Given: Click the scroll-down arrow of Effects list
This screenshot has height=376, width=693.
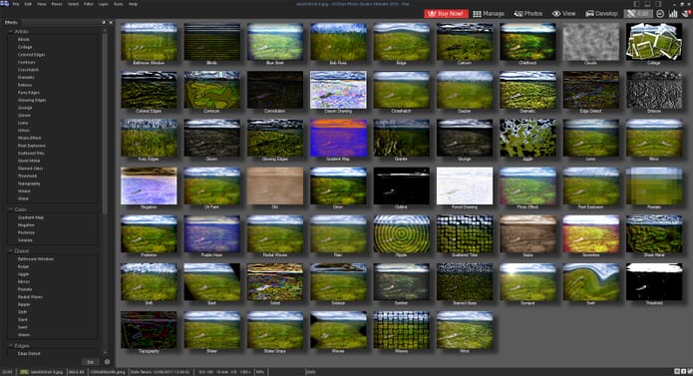Looking at the screenshot, I should coord(105,353).
